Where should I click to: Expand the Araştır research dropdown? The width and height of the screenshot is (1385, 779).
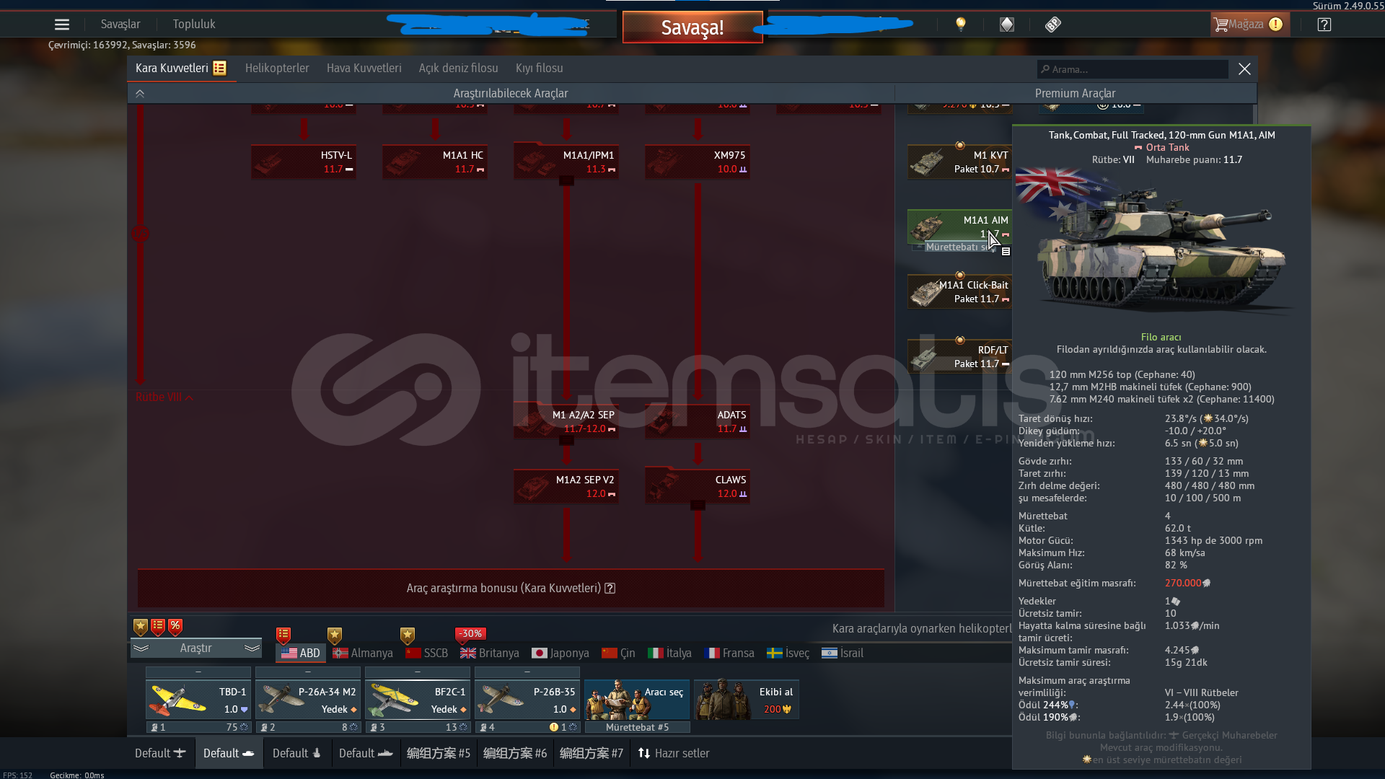(x=195, y=648)
